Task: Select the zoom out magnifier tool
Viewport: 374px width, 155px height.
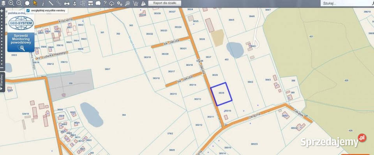Action: coord(19,3)
